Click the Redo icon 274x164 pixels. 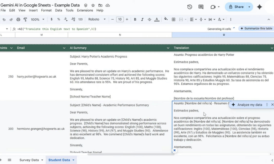11,19
